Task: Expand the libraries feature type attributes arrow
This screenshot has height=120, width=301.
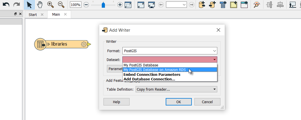Action: point(49,44)
